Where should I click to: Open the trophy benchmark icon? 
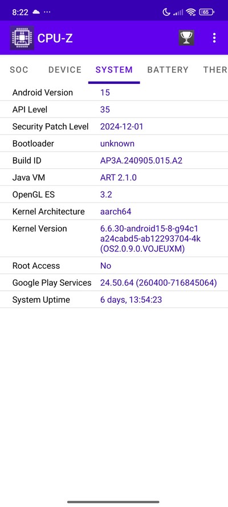point(186,38)
